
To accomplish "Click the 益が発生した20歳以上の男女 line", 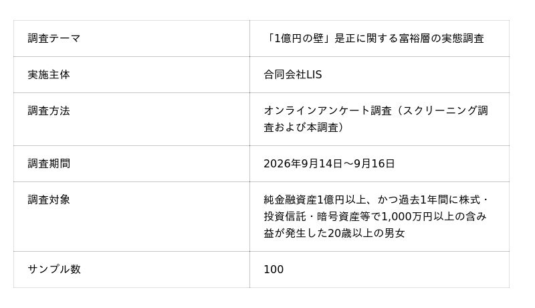I will (x=334, y=233).
